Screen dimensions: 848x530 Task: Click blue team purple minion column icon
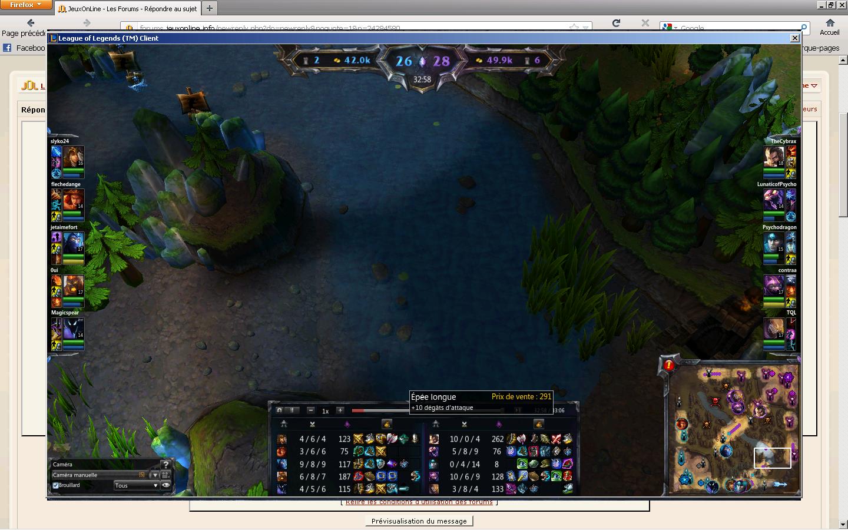(x=347, y=424)
